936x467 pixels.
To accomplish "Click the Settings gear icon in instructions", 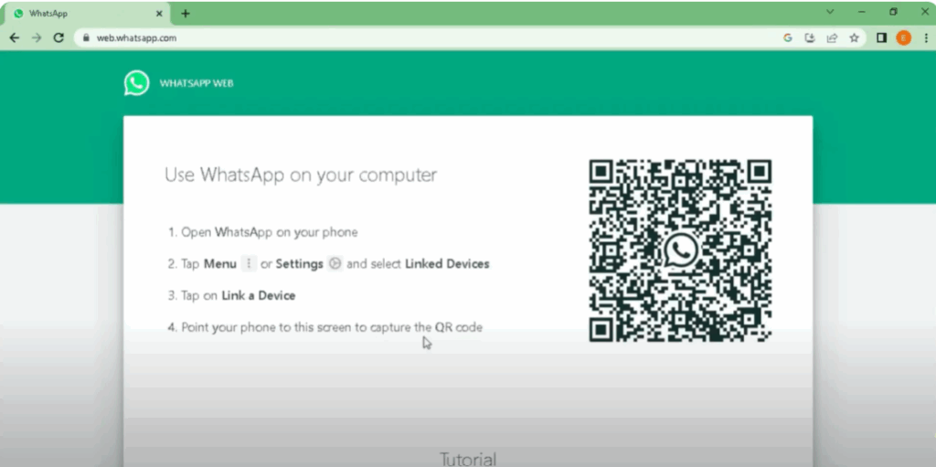I will coord(335,263).
